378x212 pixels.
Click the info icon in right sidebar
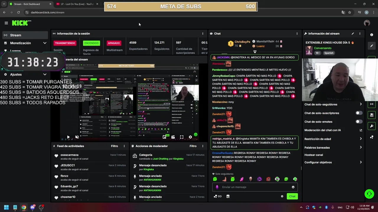click(x=372, y=35)
